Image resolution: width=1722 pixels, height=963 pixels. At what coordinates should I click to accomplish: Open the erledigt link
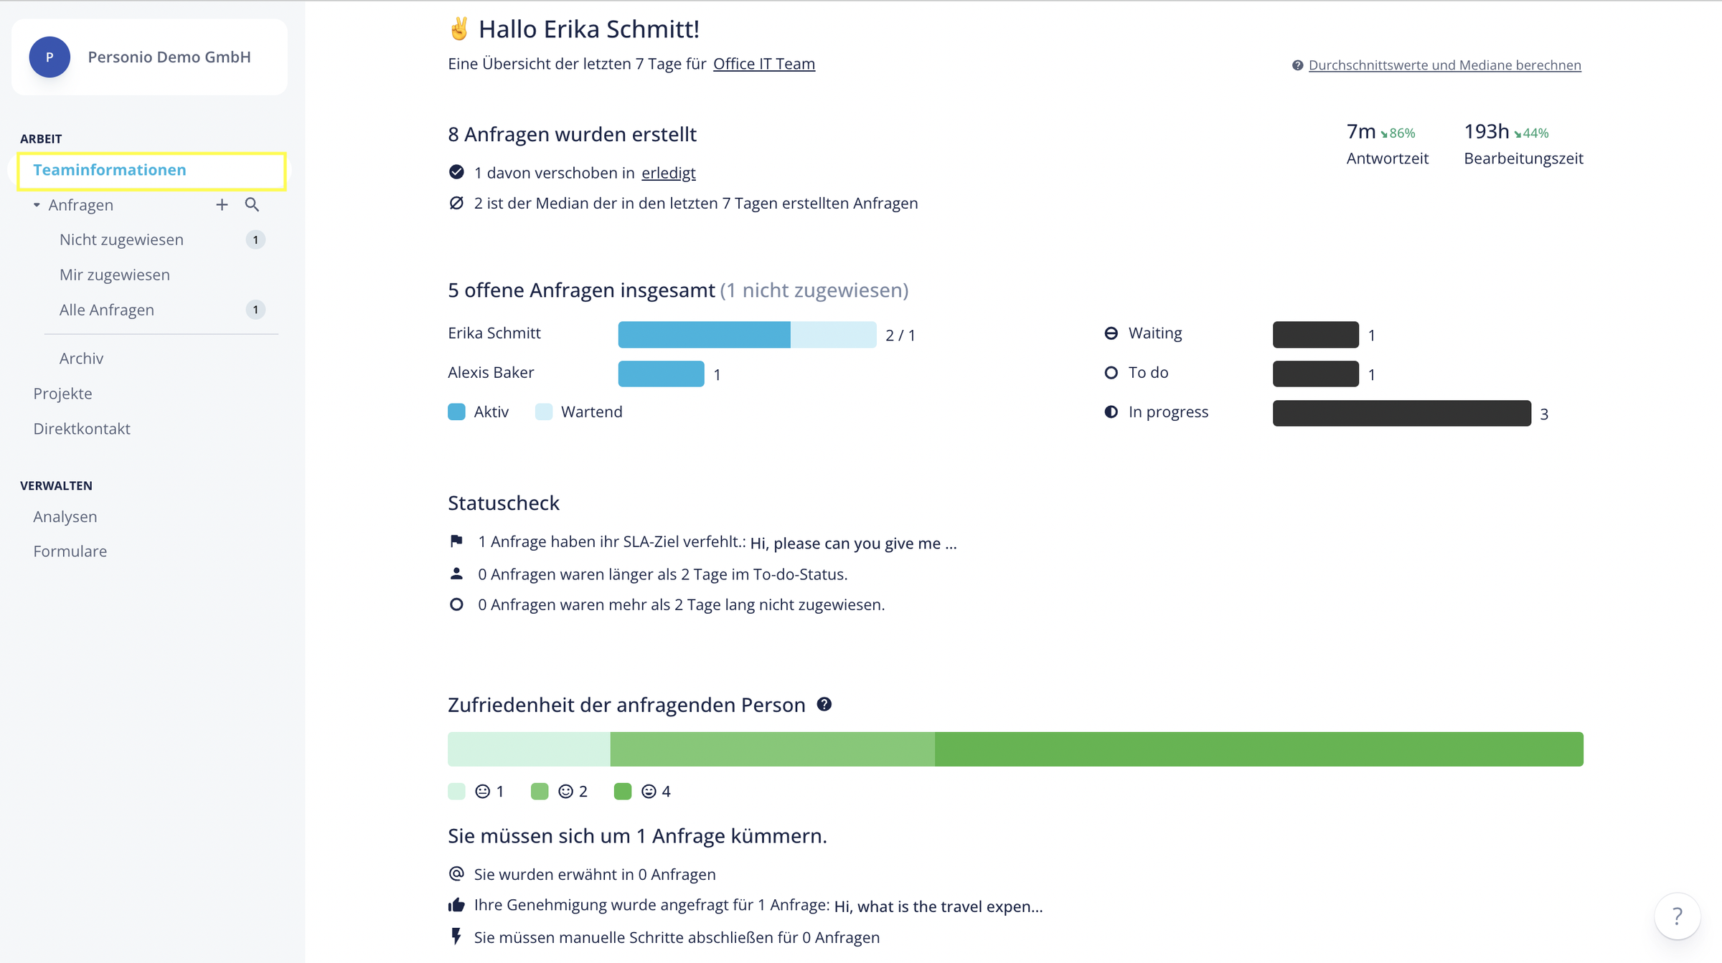tap(668, 173)
